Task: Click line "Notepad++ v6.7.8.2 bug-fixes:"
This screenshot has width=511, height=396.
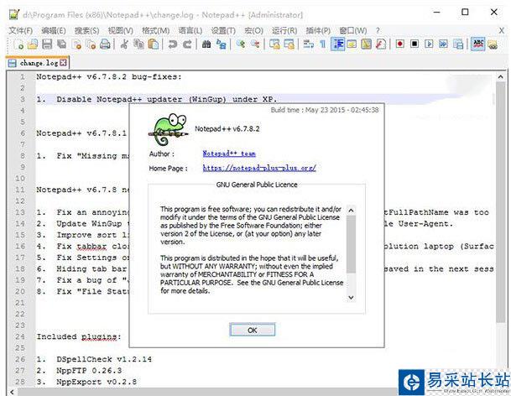Action: (x=109, y=77)
